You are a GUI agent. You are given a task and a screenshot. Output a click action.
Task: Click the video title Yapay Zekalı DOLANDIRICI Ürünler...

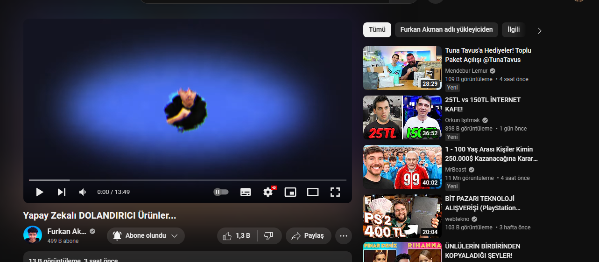click(100, 216)
